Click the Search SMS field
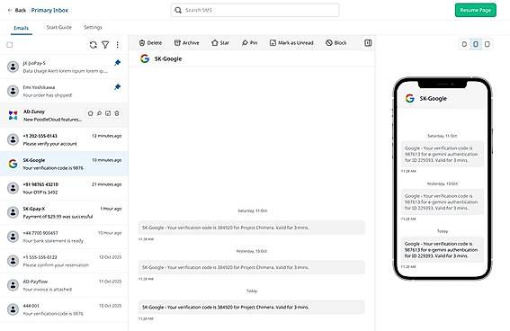Screen dimensions: 510x331 (255, 10)
